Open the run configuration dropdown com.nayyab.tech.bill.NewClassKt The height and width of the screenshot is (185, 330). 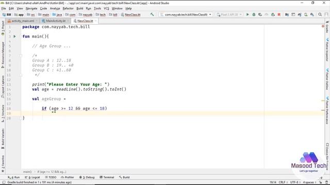[x=186, y=14]
